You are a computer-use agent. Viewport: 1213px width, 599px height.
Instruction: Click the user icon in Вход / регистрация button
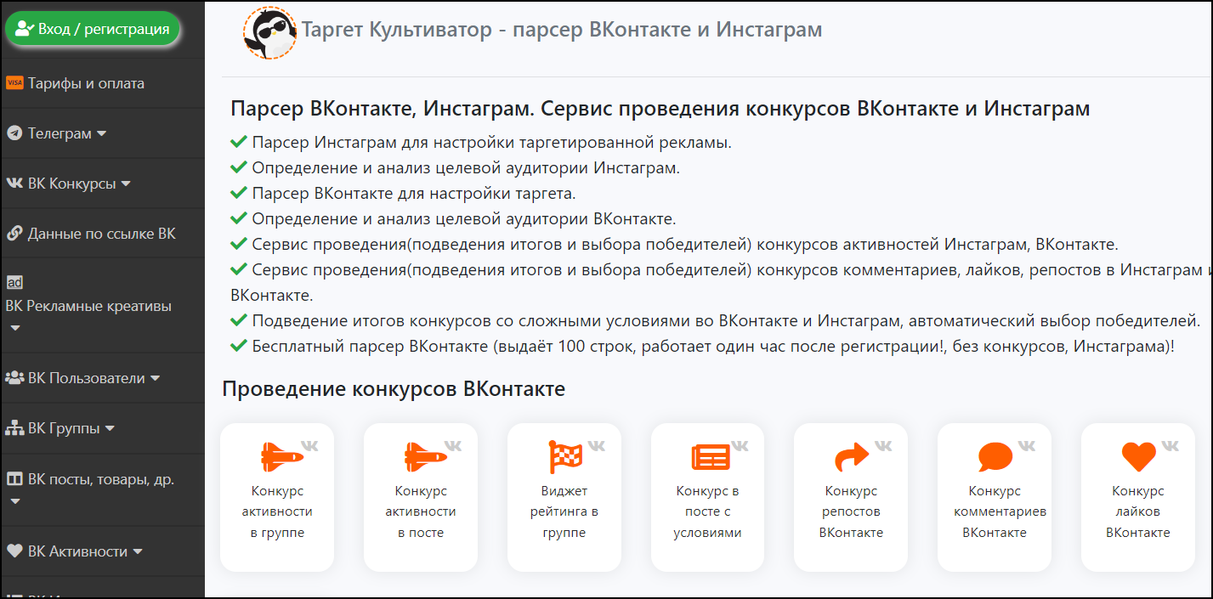click(24, 29)
